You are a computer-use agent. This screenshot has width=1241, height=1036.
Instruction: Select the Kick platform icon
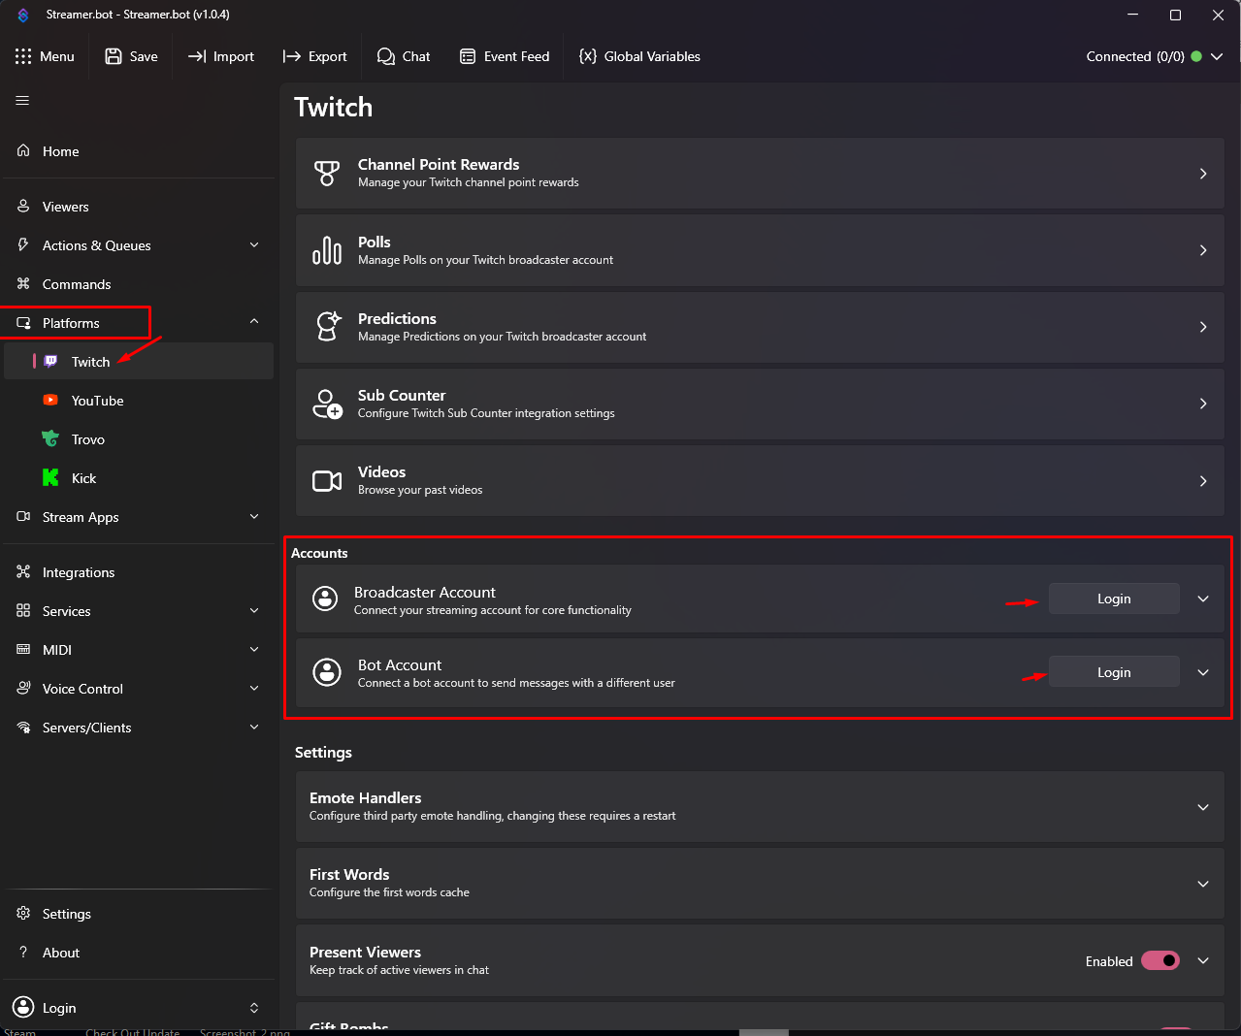(50, 477)
